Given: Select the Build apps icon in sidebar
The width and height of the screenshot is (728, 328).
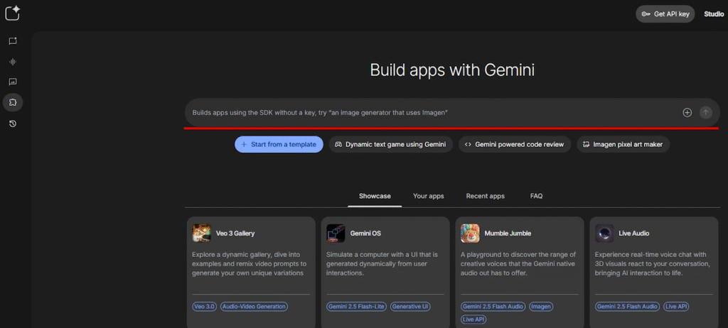Looking at the screenshot, I should 13,102.
